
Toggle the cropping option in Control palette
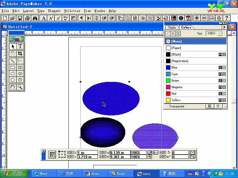tap(150, 157)
